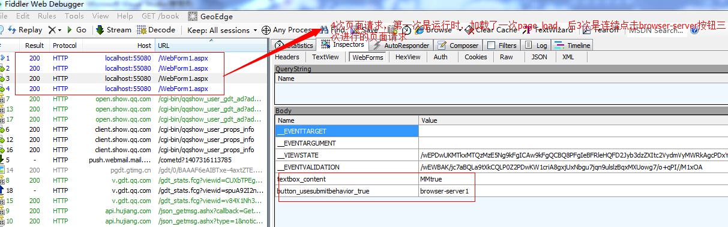Click the Find binoculars button
The image size is (728, 227).
[333, 29]
